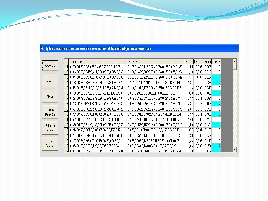Select row header 3
The image size is (268, 201).
(x=67, y=77)
